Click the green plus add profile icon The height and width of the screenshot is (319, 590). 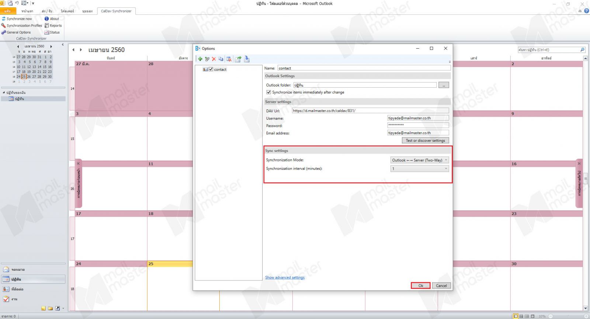point(200,59)
